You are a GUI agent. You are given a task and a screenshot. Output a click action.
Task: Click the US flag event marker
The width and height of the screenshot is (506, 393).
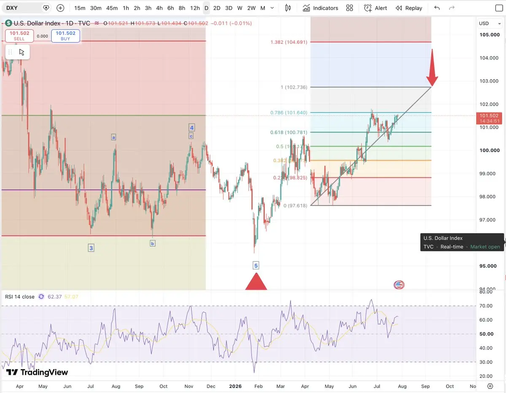click(399, 285)
